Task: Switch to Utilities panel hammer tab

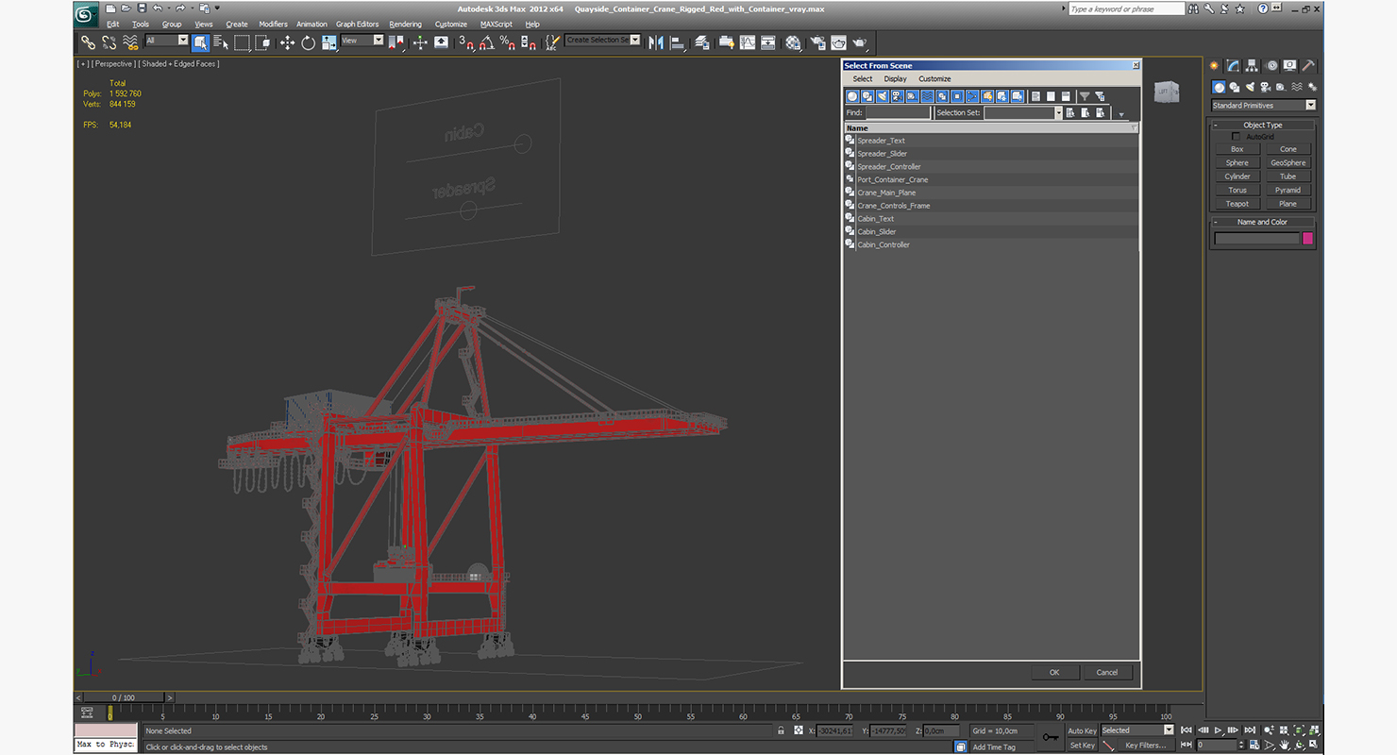Action: pyautogui.click(x=1308, y=66)
